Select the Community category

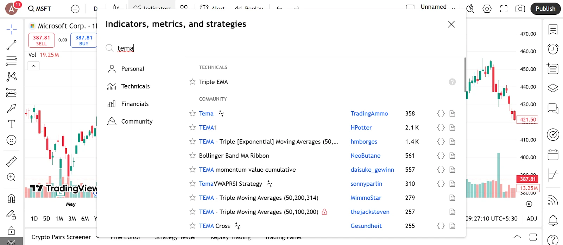[x=137, y=121]
